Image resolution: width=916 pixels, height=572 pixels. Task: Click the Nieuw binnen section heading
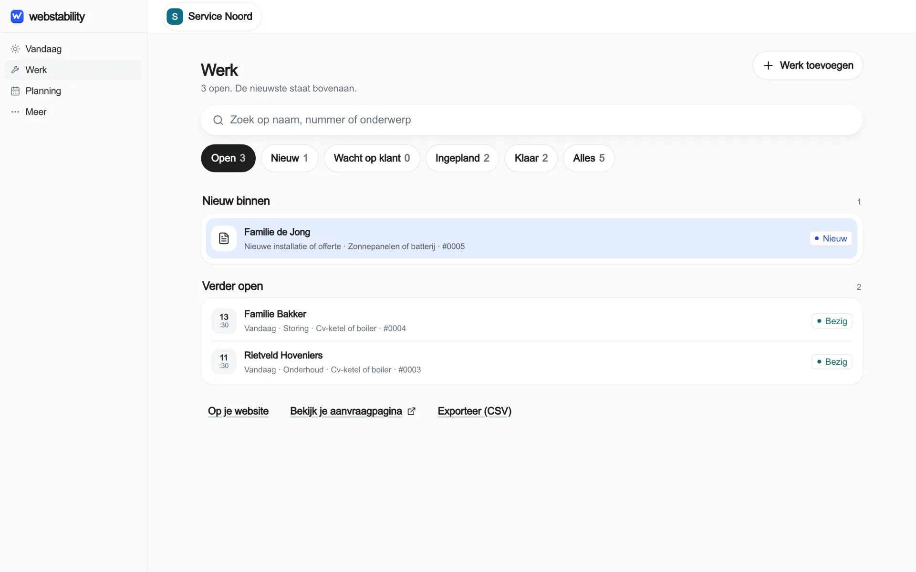[x=236, y=201]
